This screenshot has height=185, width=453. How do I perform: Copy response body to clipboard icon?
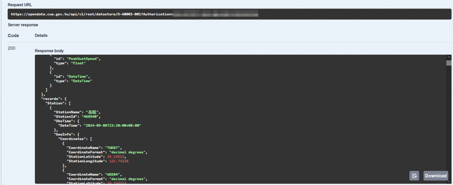click(x=414, y=175)
